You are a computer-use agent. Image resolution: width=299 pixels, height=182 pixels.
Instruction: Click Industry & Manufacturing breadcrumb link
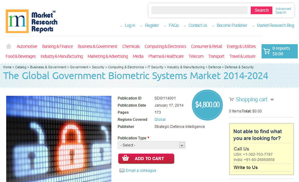point(186,67)
